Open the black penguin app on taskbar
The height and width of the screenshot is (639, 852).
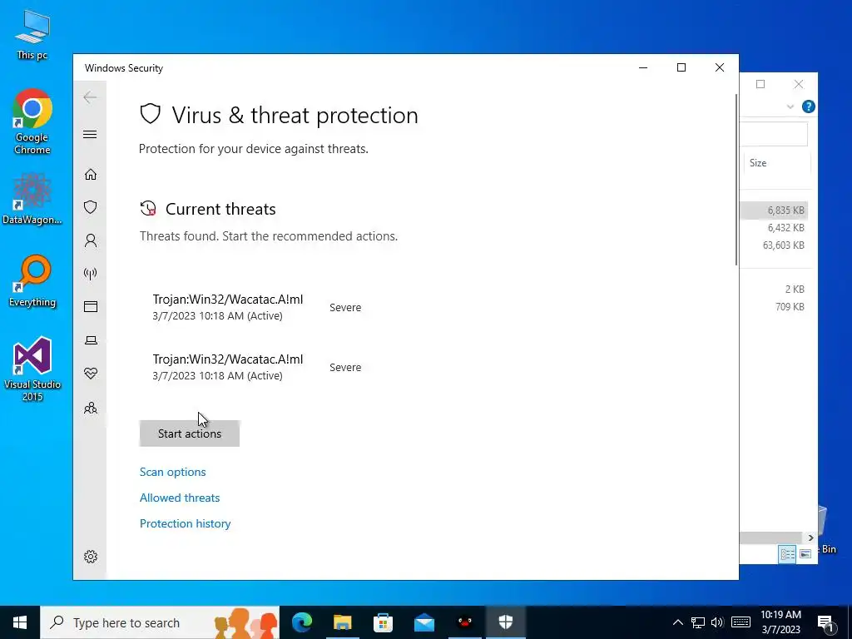464,622
